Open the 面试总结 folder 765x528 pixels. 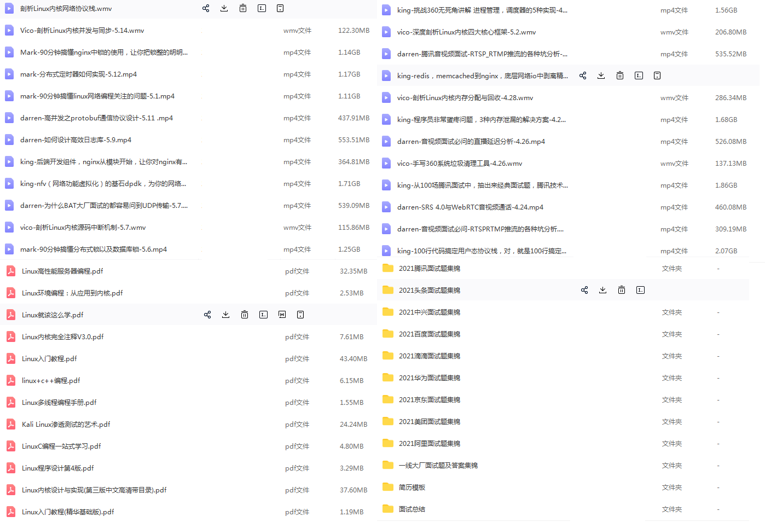tap(412, 509)
